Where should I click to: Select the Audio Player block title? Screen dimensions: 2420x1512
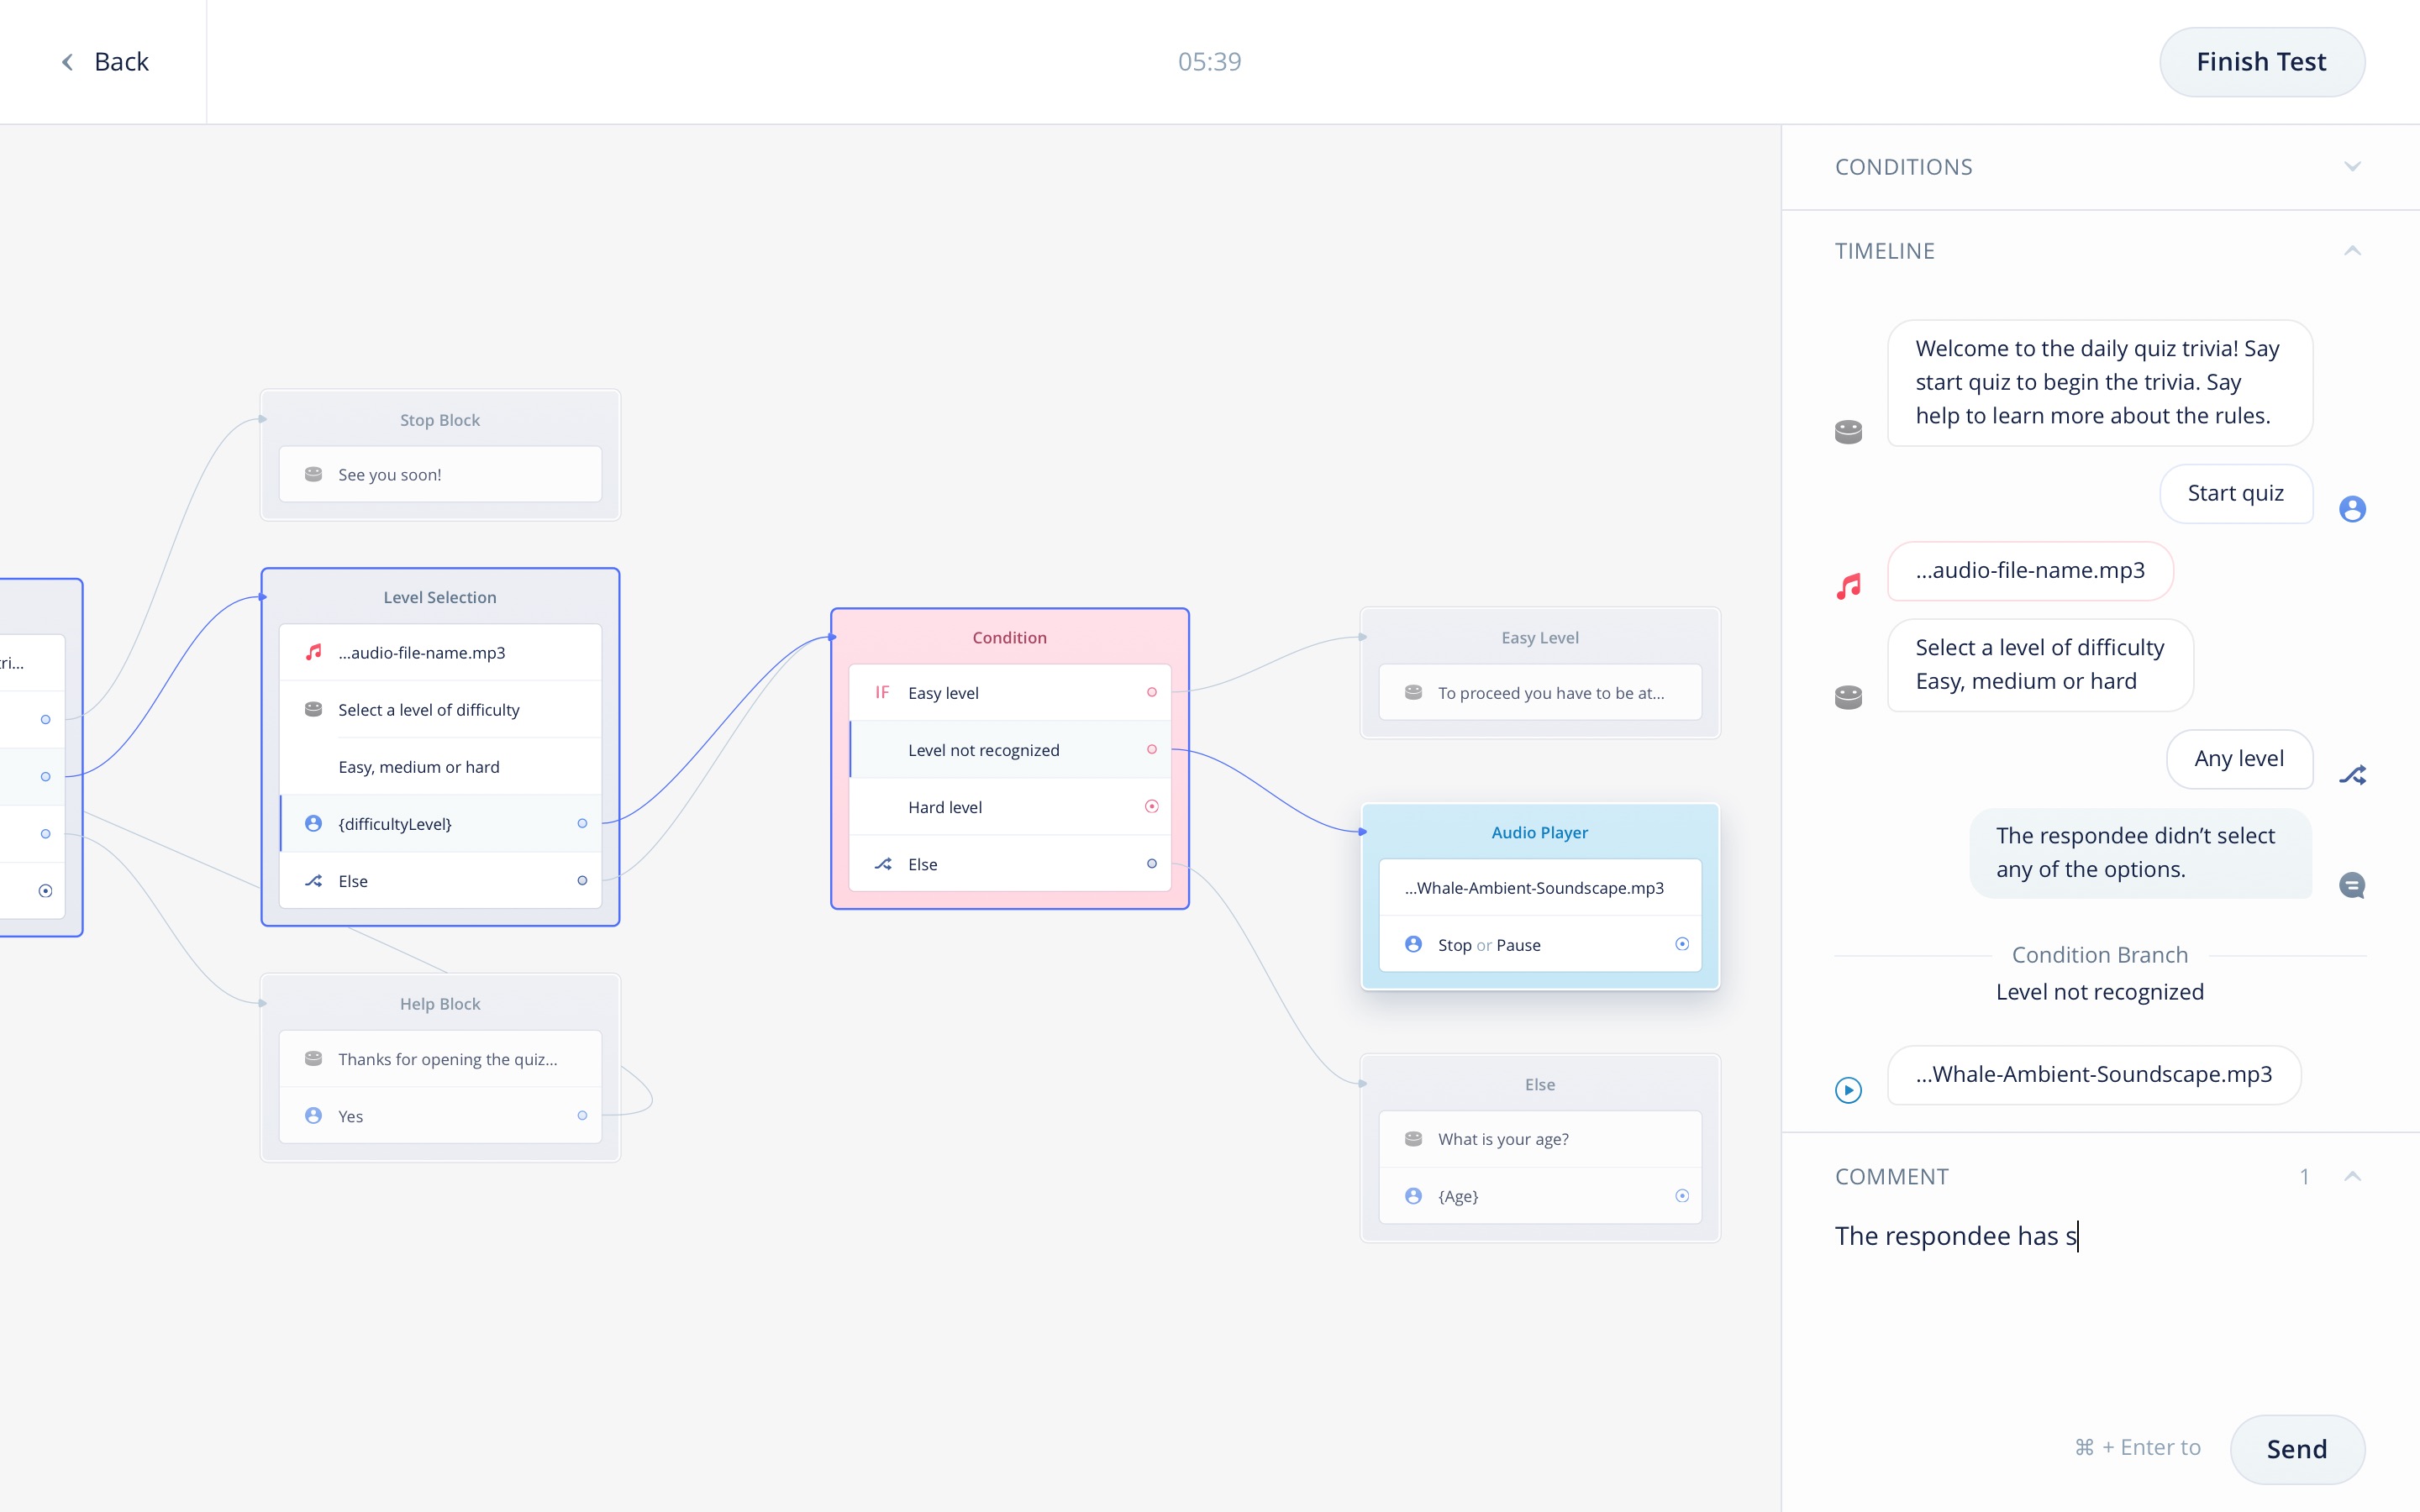[x=1539, y=832]
